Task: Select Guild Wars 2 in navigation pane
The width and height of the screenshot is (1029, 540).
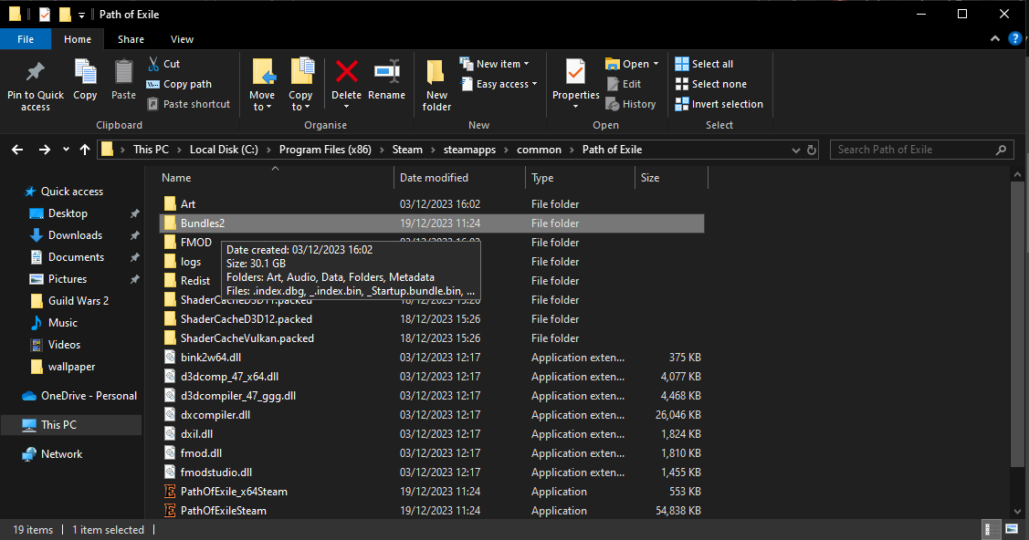Action: pyautogui.click(x=79, y=301)
